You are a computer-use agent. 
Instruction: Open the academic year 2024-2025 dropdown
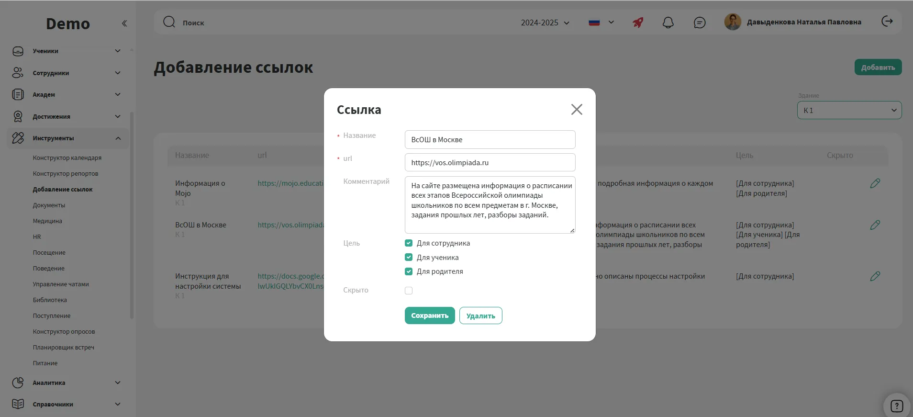click(545, 23)
